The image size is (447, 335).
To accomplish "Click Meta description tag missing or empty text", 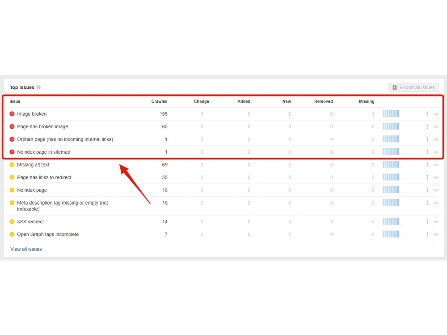I will pos(63,205).
